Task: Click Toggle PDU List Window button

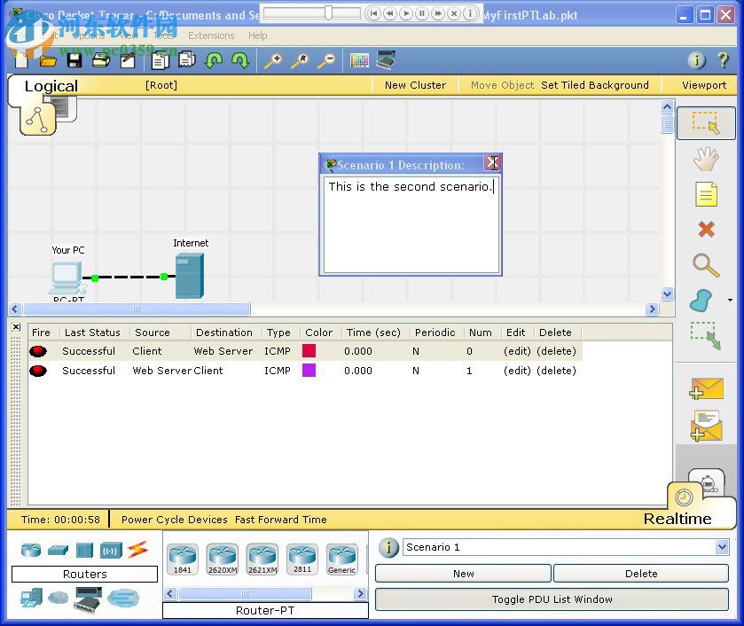Action: 552,599
